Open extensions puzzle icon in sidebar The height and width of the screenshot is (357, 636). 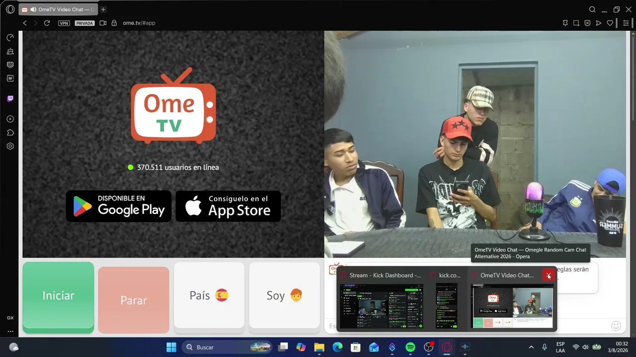[10, 132]
